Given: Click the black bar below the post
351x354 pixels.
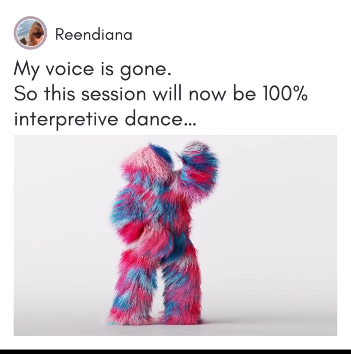Looking at the screenshot, I should tap(175, 352).
